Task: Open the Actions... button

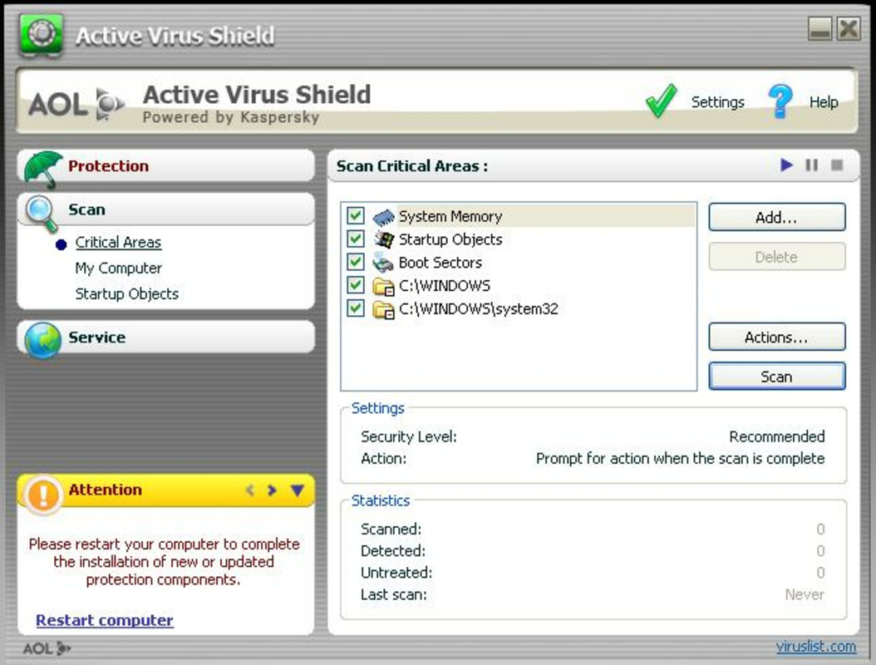Action: pos(776,337)
